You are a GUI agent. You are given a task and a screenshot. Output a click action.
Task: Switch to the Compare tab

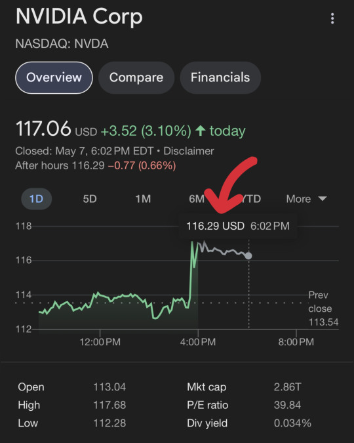point(136,77)
